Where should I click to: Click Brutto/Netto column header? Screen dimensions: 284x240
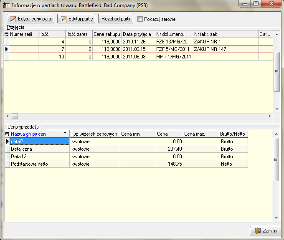point(233,134)
